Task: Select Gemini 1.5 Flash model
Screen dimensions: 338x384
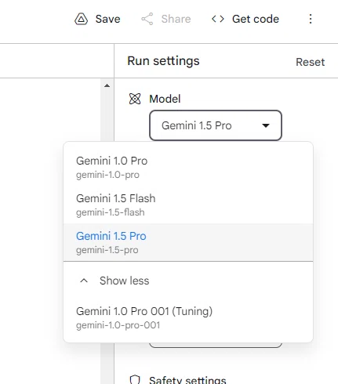Action: pos(188,205)
